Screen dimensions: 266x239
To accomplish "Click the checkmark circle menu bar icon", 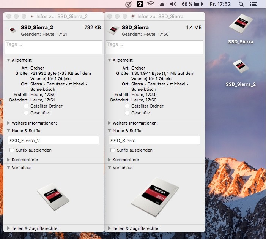I will [x=129, y=4].
